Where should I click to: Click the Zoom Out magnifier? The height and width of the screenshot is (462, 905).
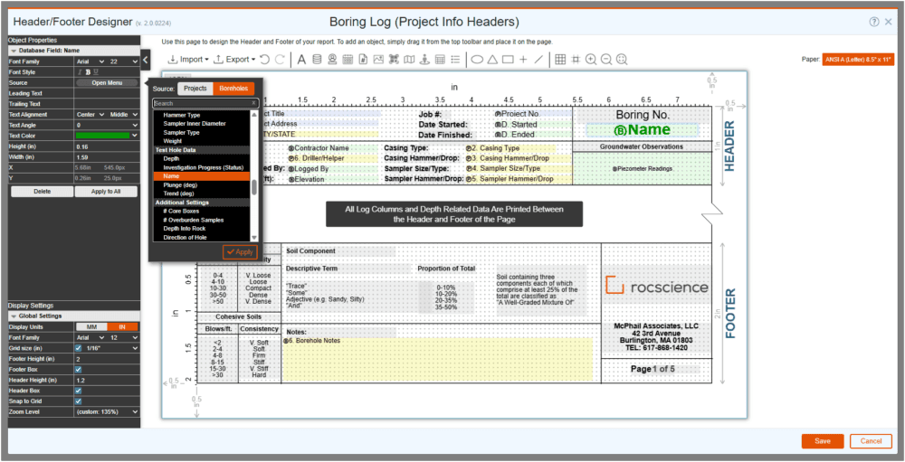[606, 59]
